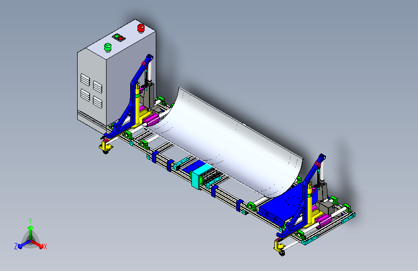Image resolution: width=418 pixels, height=271 pixels.
Task: Select the round green push button on the cabinet top
Action: point(108,47)
